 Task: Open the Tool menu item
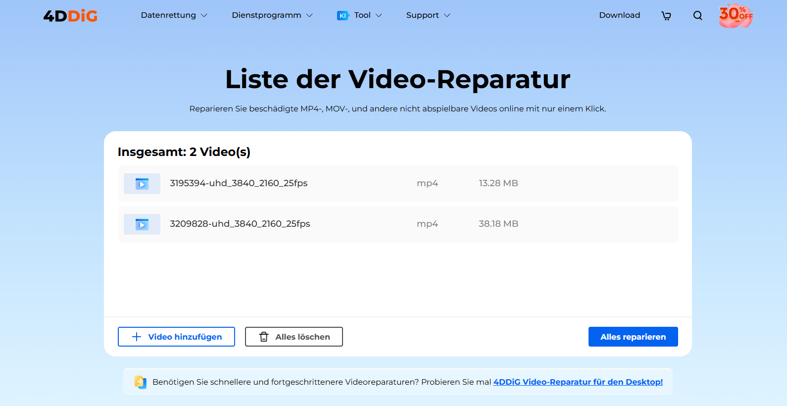click(363, 15)
